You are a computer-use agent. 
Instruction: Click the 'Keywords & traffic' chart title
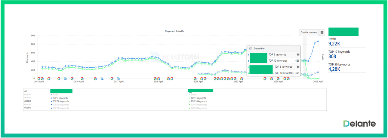[175, 31]
